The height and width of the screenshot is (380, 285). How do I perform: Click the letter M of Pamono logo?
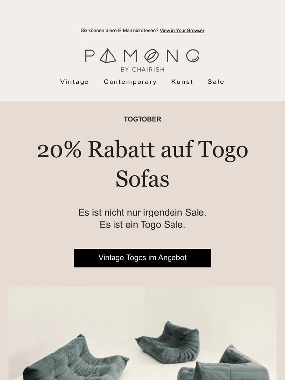coord(131,56)
